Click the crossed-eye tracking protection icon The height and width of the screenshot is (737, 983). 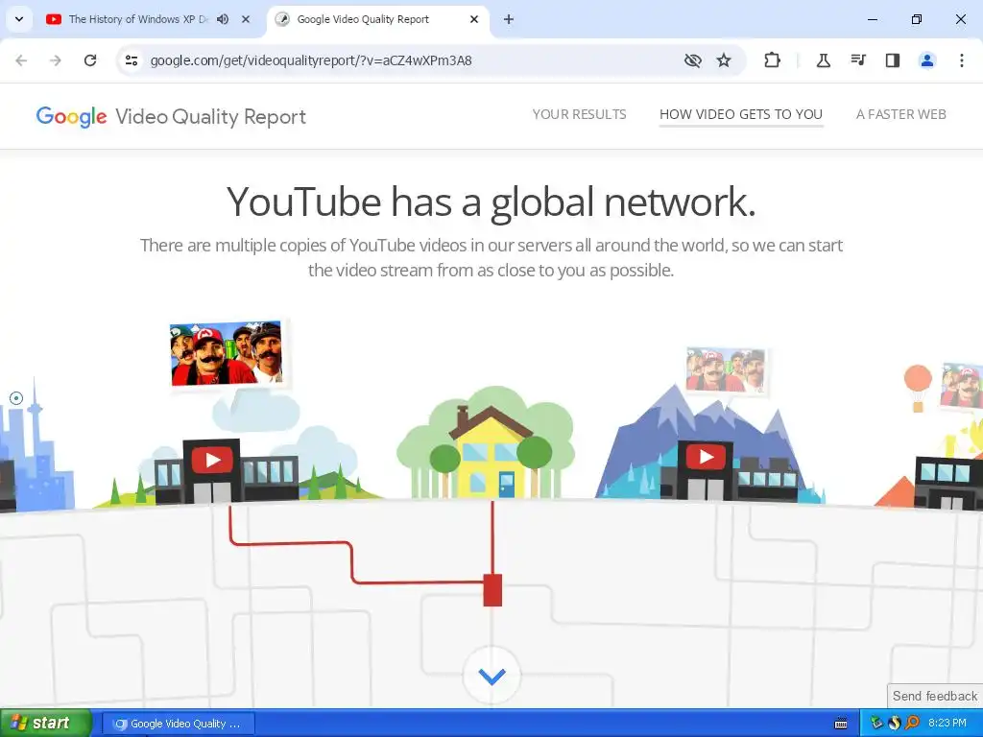(x=693, y=60)
